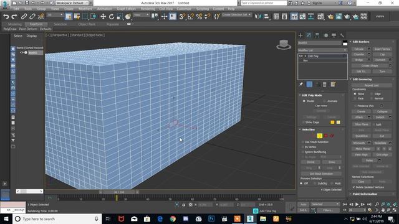Open the Help menu
The image size is (399, 224).
(x=231, y=9)
